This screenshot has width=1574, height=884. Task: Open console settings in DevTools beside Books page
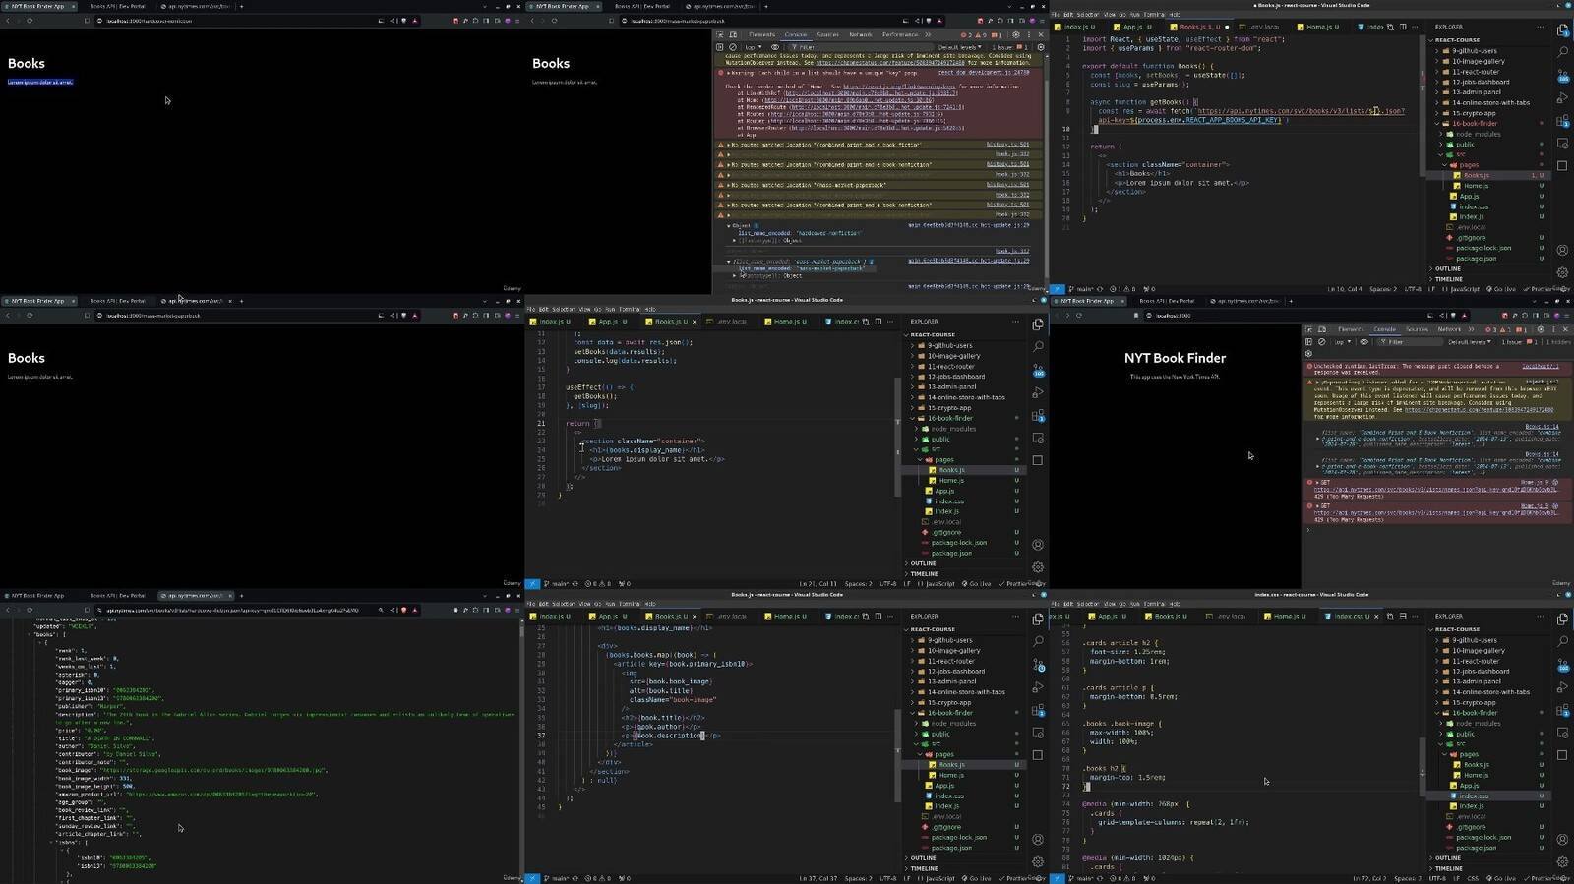click(x=1041, y=47)
